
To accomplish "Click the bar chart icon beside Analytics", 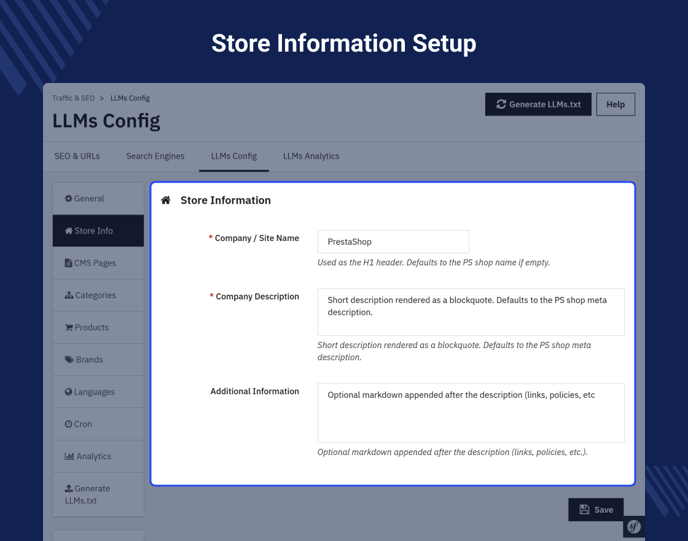I will coord(69,456).
